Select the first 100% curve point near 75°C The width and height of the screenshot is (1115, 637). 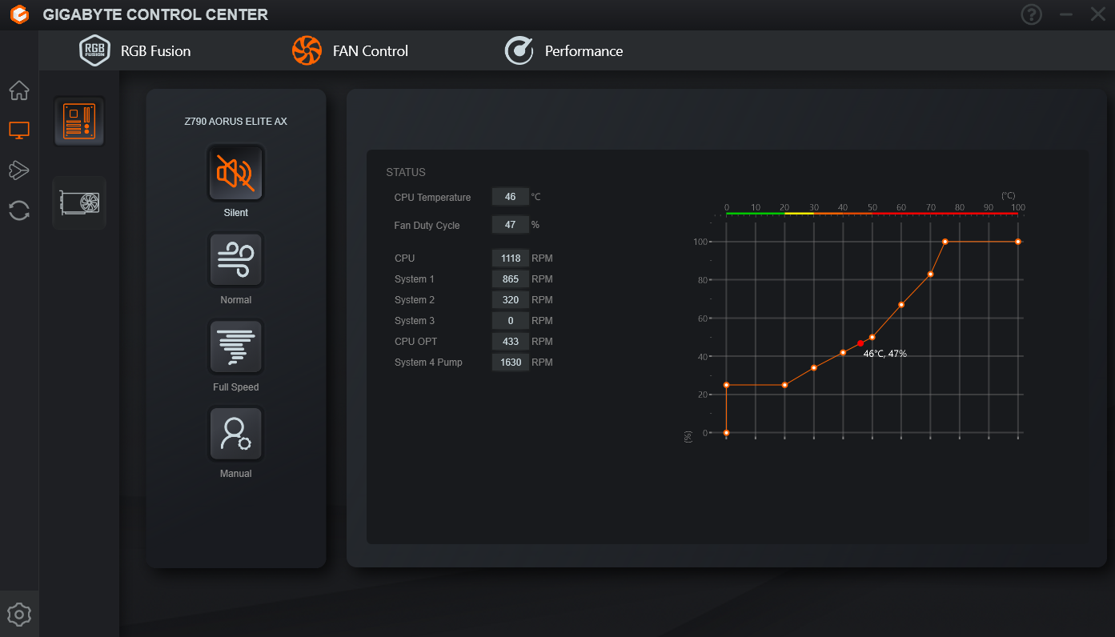coord(945,242)
